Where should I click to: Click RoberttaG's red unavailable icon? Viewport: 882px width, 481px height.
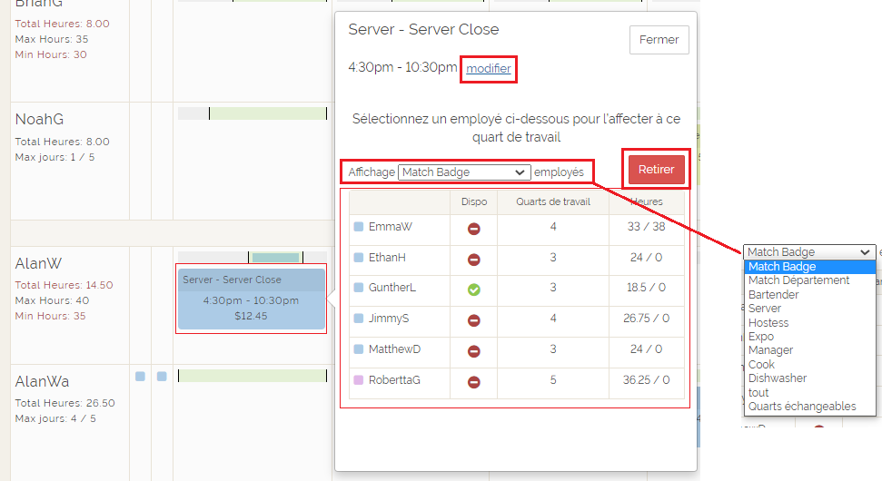(473, 382)
